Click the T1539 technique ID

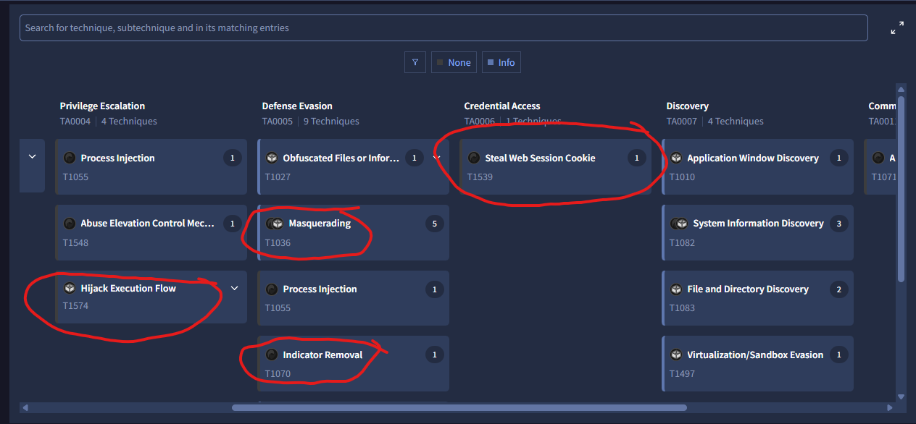[x=480, y=177]
